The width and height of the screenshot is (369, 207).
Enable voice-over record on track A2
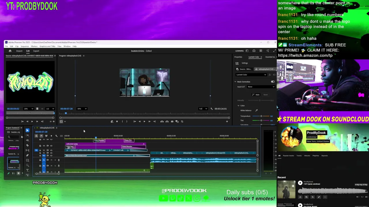[59, 166]
